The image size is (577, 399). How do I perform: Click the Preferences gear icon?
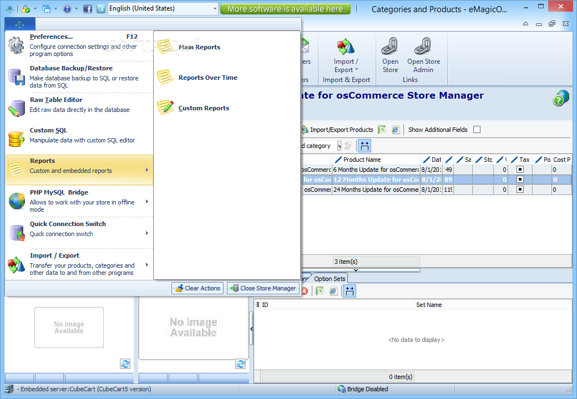(16, 45)
